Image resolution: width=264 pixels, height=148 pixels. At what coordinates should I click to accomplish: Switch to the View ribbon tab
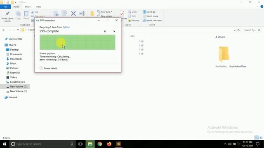point(38,7)
